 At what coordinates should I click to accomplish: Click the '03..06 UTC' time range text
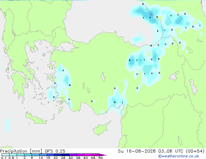171,151
